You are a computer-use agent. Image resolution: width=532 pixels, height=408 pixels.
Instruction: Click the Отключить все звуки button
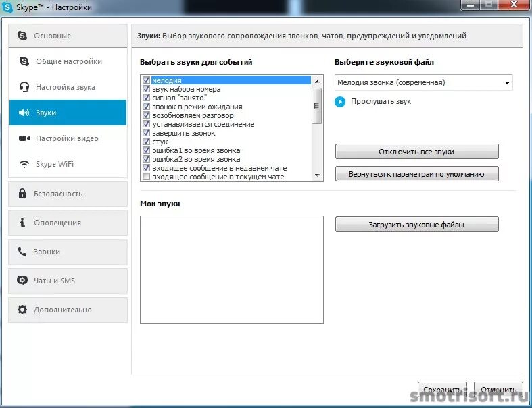point(416,152)
